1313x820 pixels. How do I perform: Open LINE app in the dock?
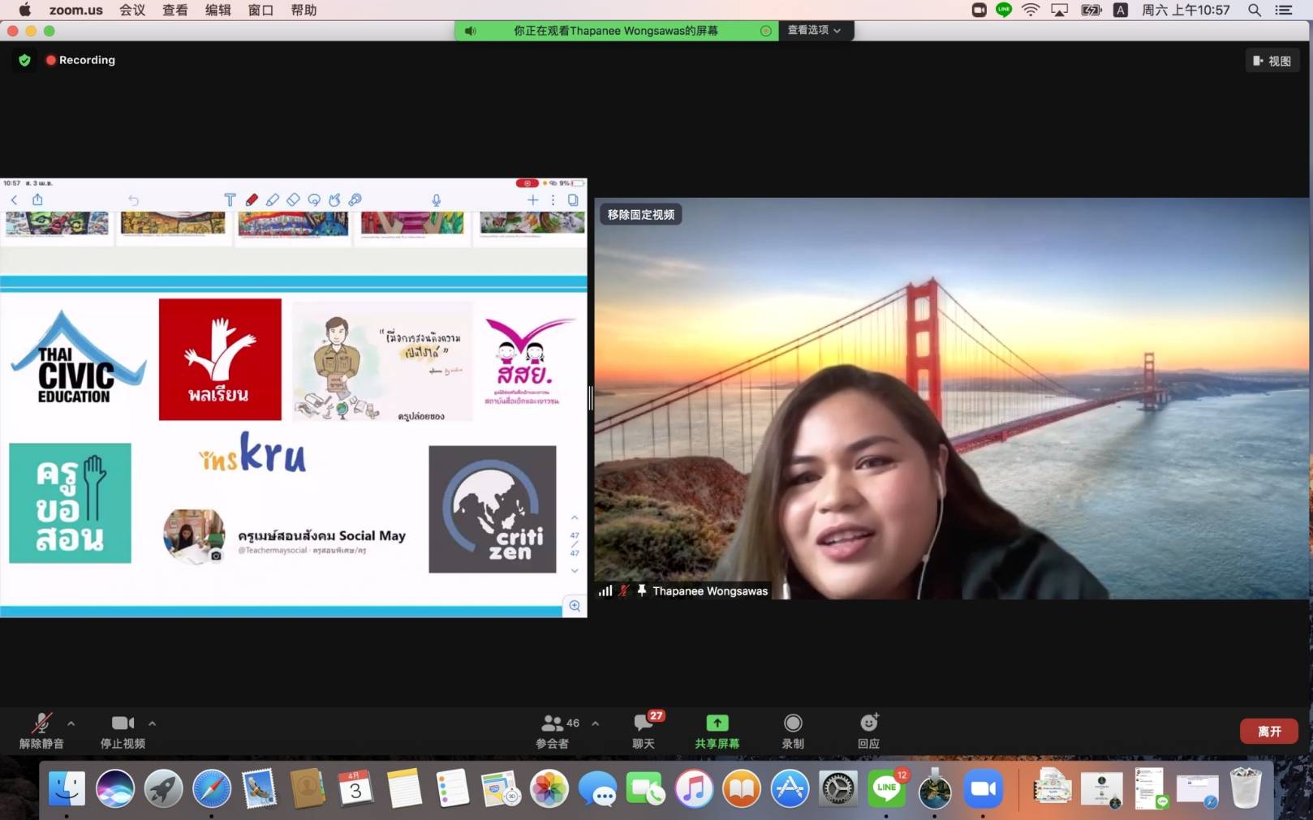coord(886,788)
